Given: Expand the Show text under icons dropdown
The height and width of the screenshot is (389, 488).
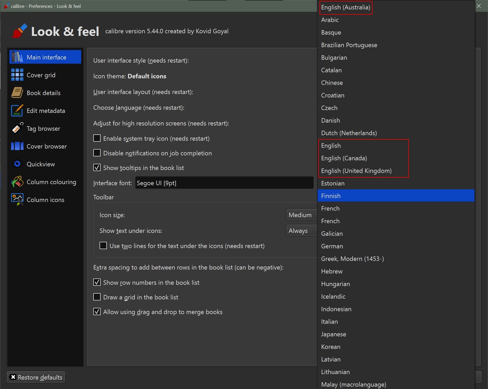Looking at the screenshot, I should pyautogui.click(x=301, y=231).
